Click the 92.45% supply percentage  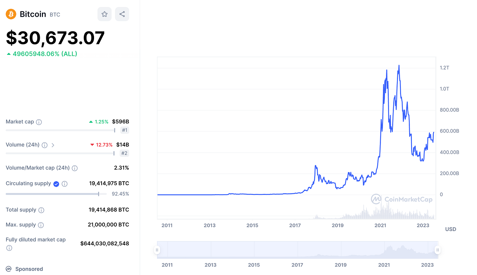[121, 194]
